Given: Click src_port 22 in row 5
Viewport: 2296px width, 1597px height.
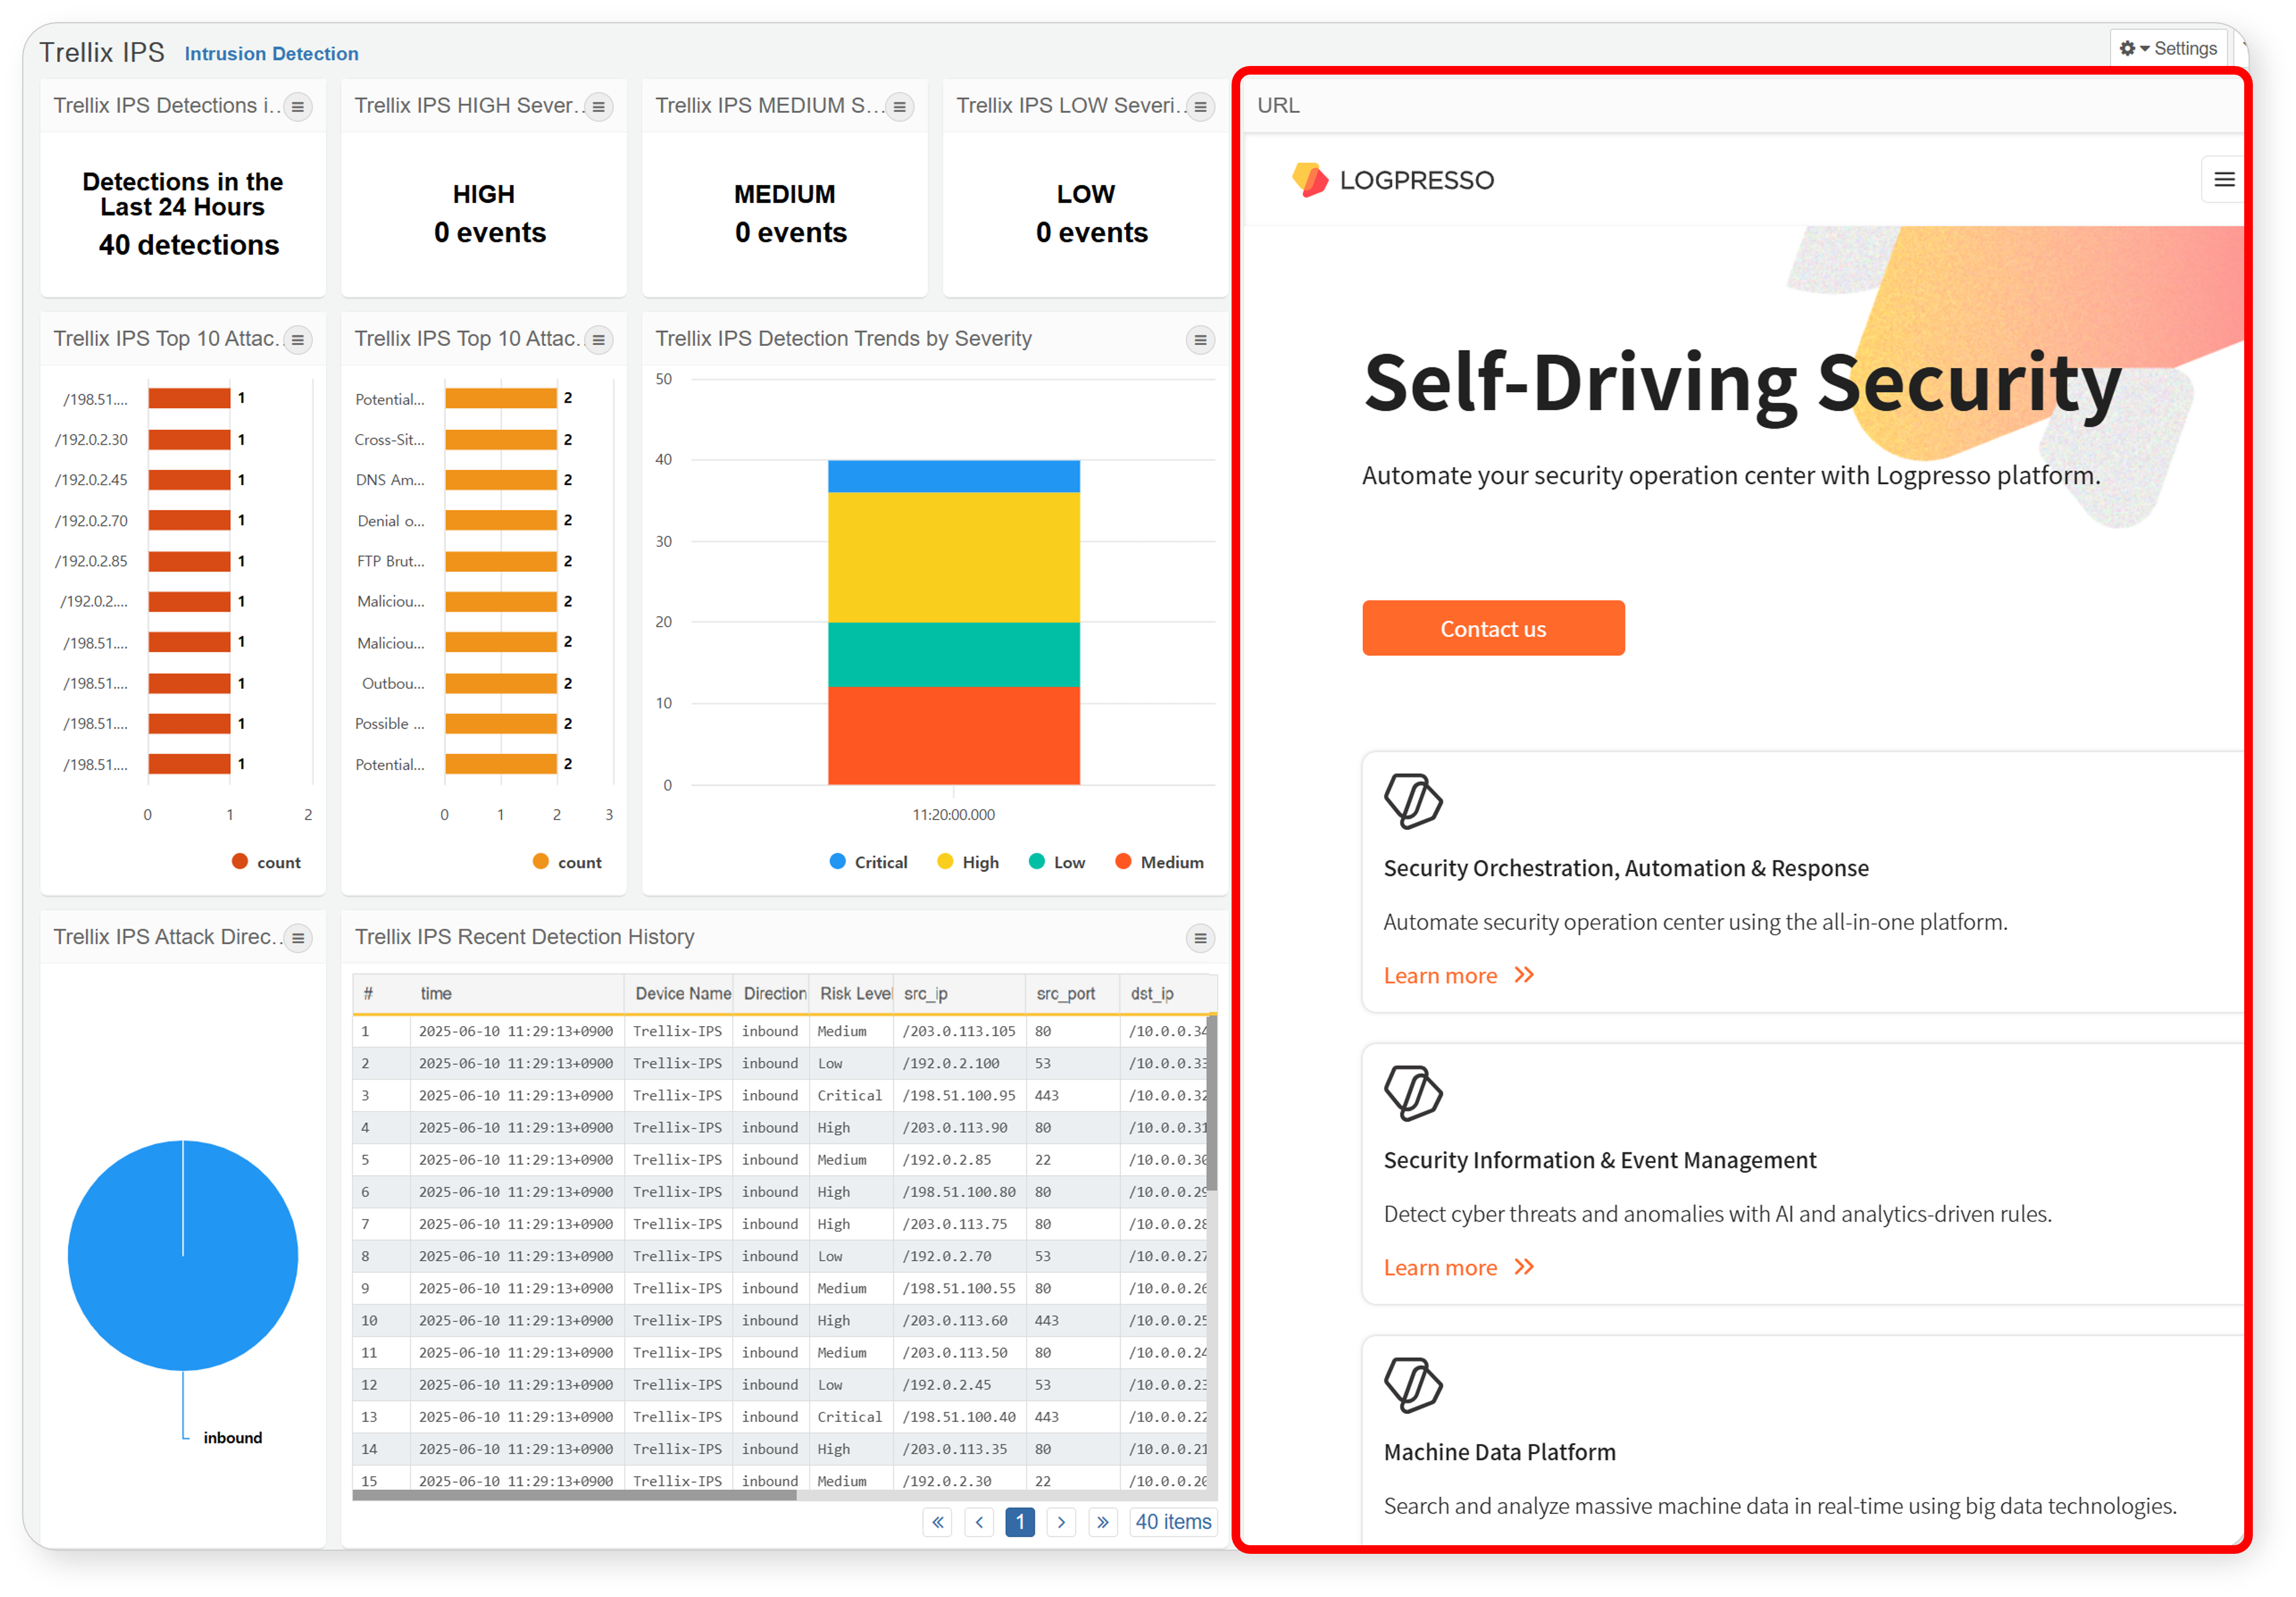Looking at the screenshot, I should tap(1042, 1159).
